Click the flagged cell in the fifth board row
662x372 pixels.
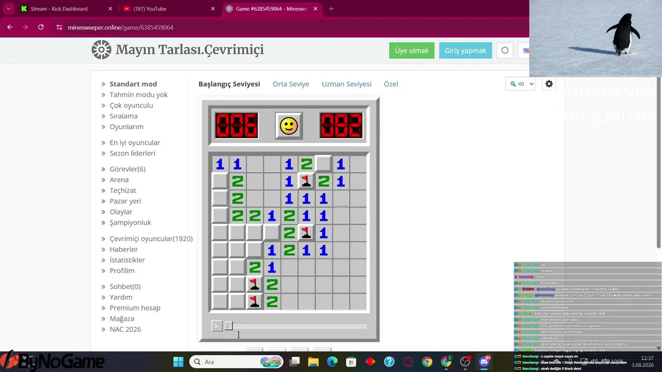click(x=306, y=233)
